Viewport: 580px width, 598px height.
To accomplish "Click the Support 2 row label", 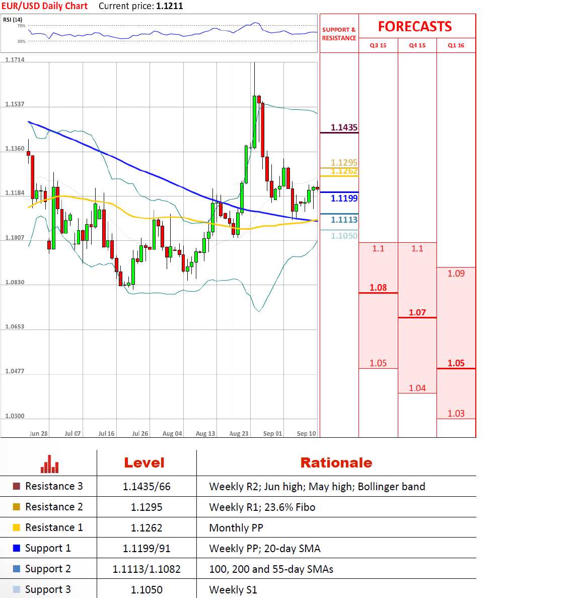I will pyautogui.click(x=48, y=569).
